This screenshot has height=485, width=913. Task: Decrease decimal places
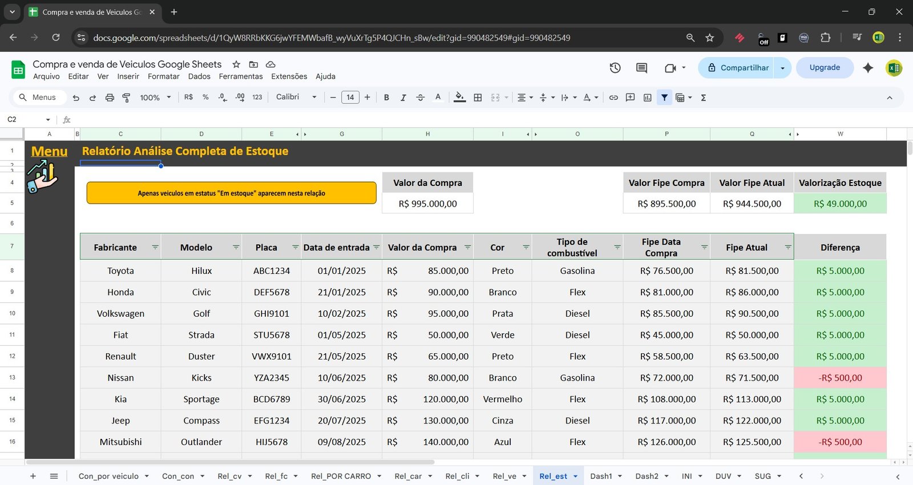[223, 98]
